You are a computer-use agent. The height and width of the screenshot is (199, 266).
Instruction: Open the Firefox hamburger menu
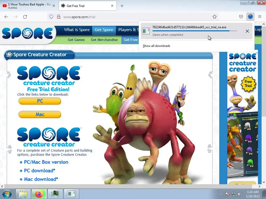[x=260, y=17]
